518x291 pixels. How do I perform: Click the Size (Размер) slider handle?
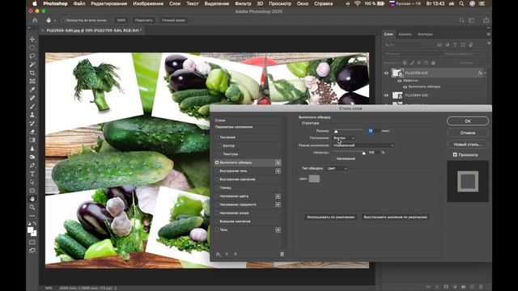coord(336,131)
